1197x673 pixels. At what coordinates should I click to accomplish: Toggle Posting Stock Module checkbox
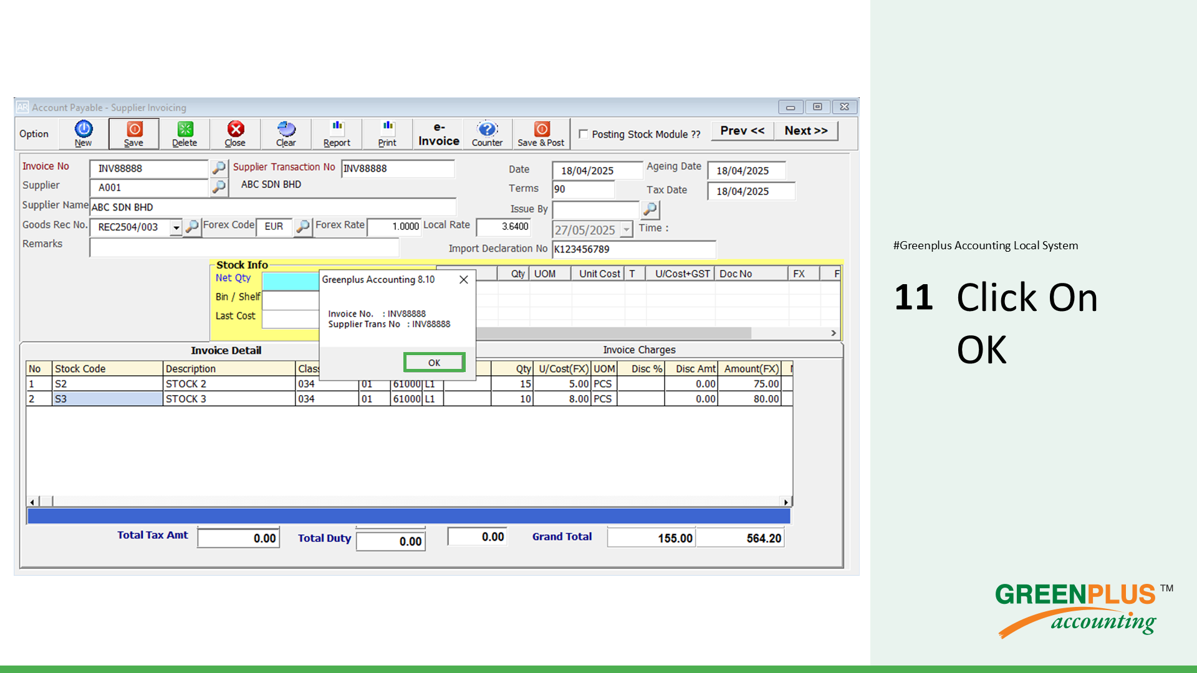tap(584, 134)
